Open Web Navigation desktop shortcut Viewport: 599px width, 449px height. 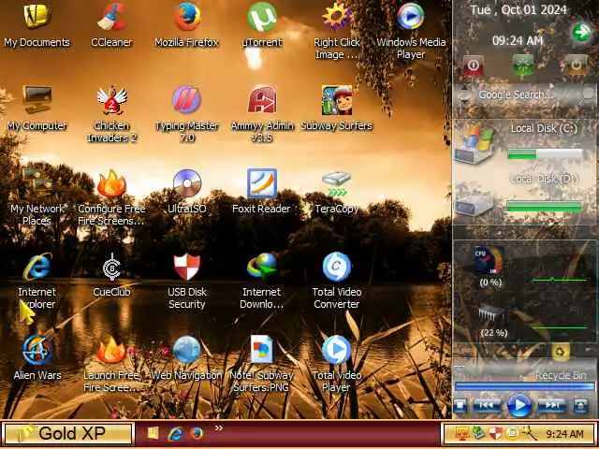coord(186,350)
